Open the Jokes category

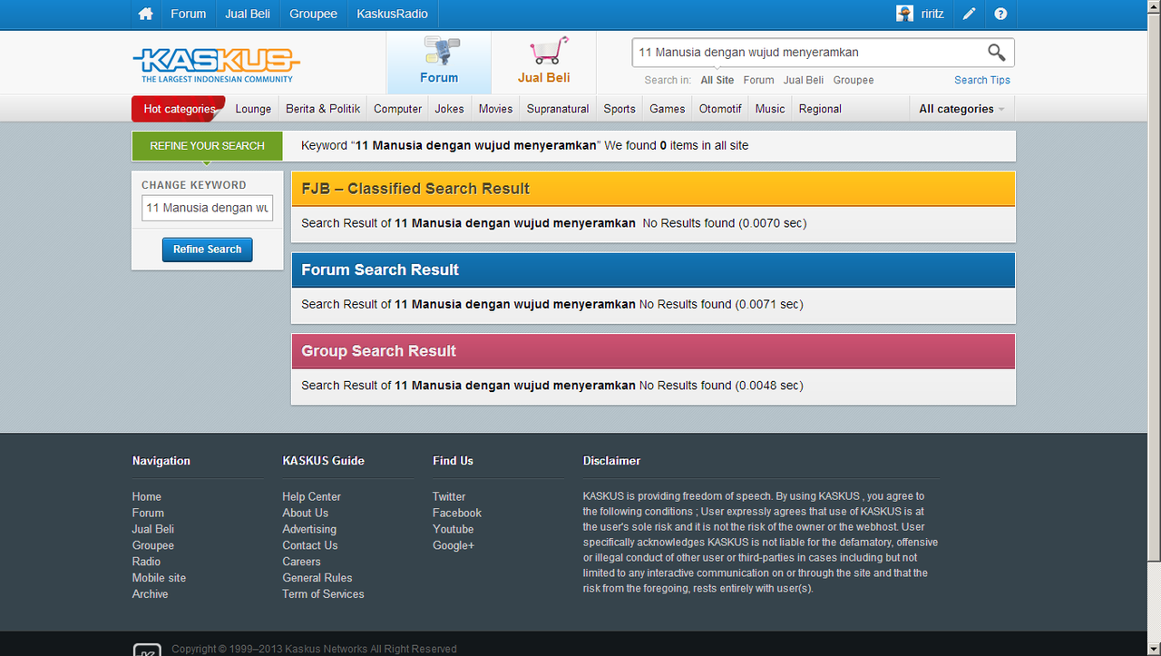[x=449, y=109]
